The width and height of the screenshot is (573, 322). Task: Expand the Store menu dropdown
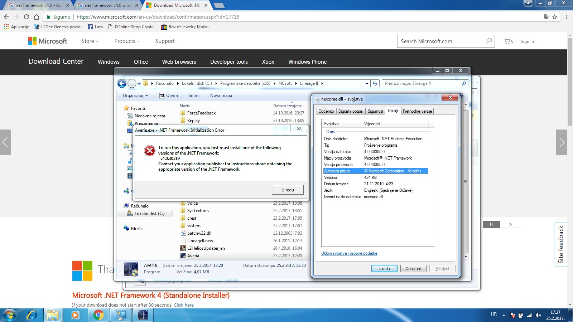[x=90, y=41]
